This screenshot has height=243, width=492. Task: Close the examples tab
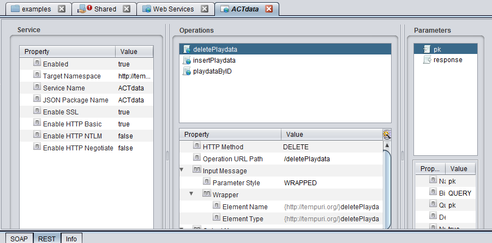click(x=62, y=9)
